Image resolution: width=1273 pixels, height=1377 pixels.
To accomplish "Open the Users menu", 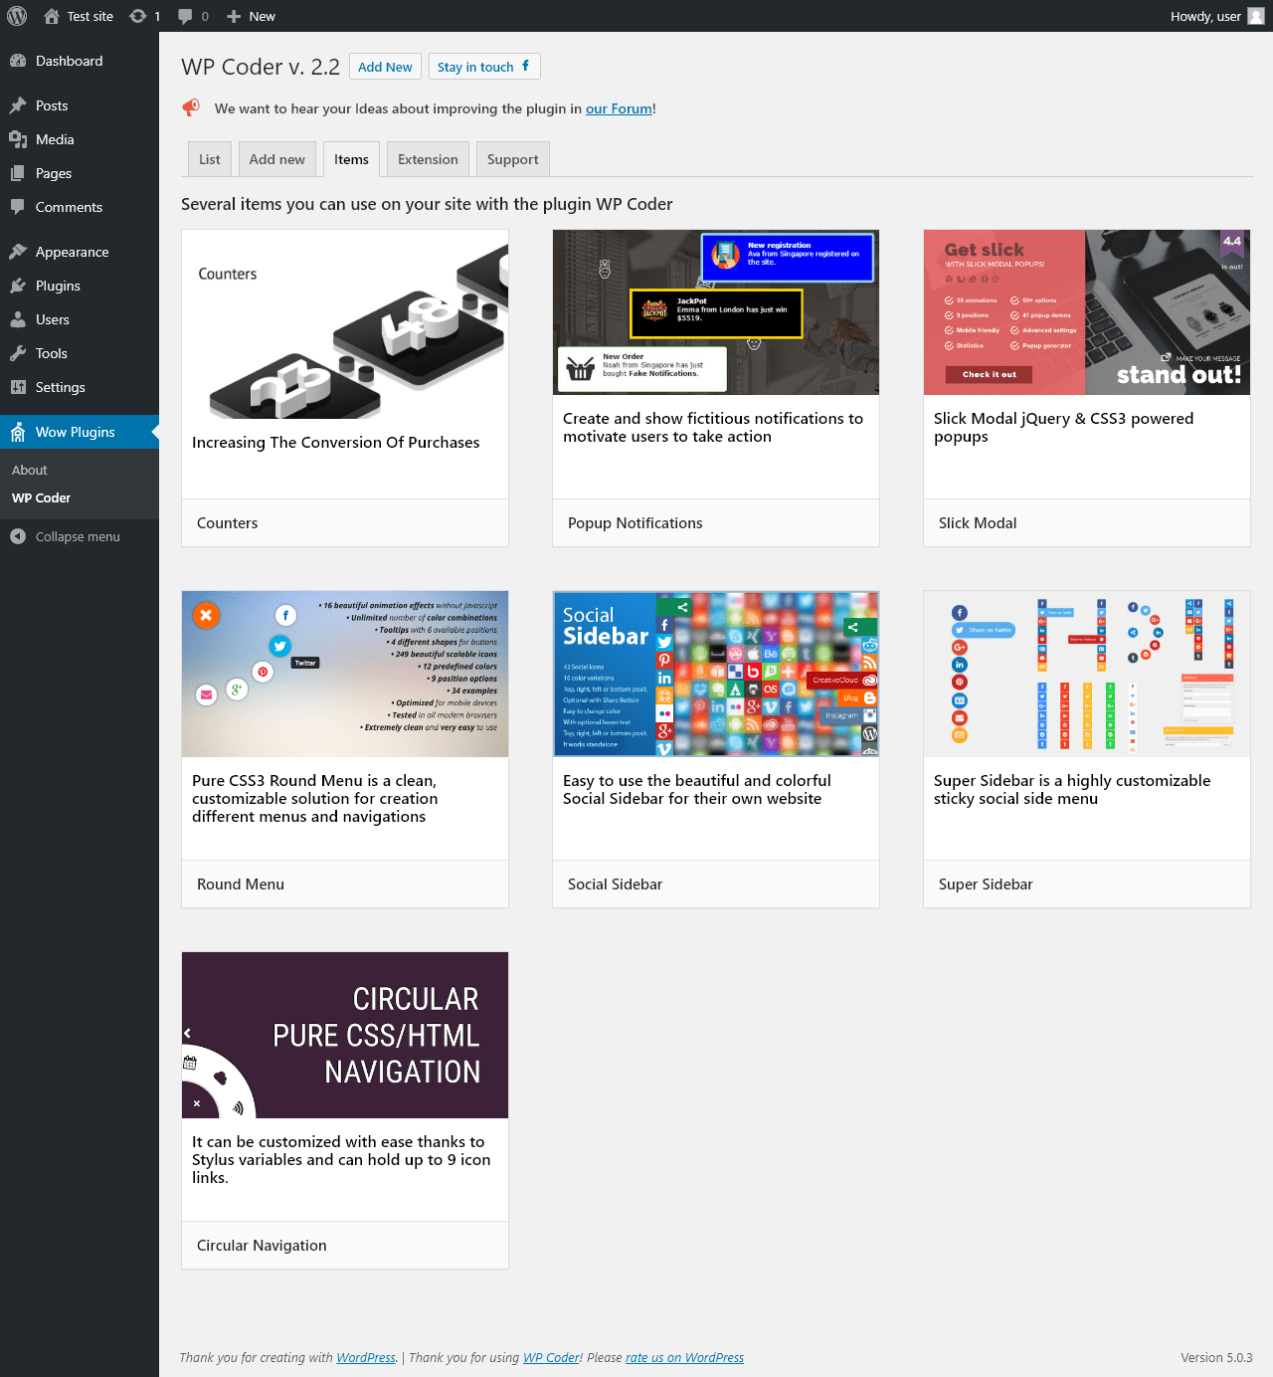I will point(80,319).
